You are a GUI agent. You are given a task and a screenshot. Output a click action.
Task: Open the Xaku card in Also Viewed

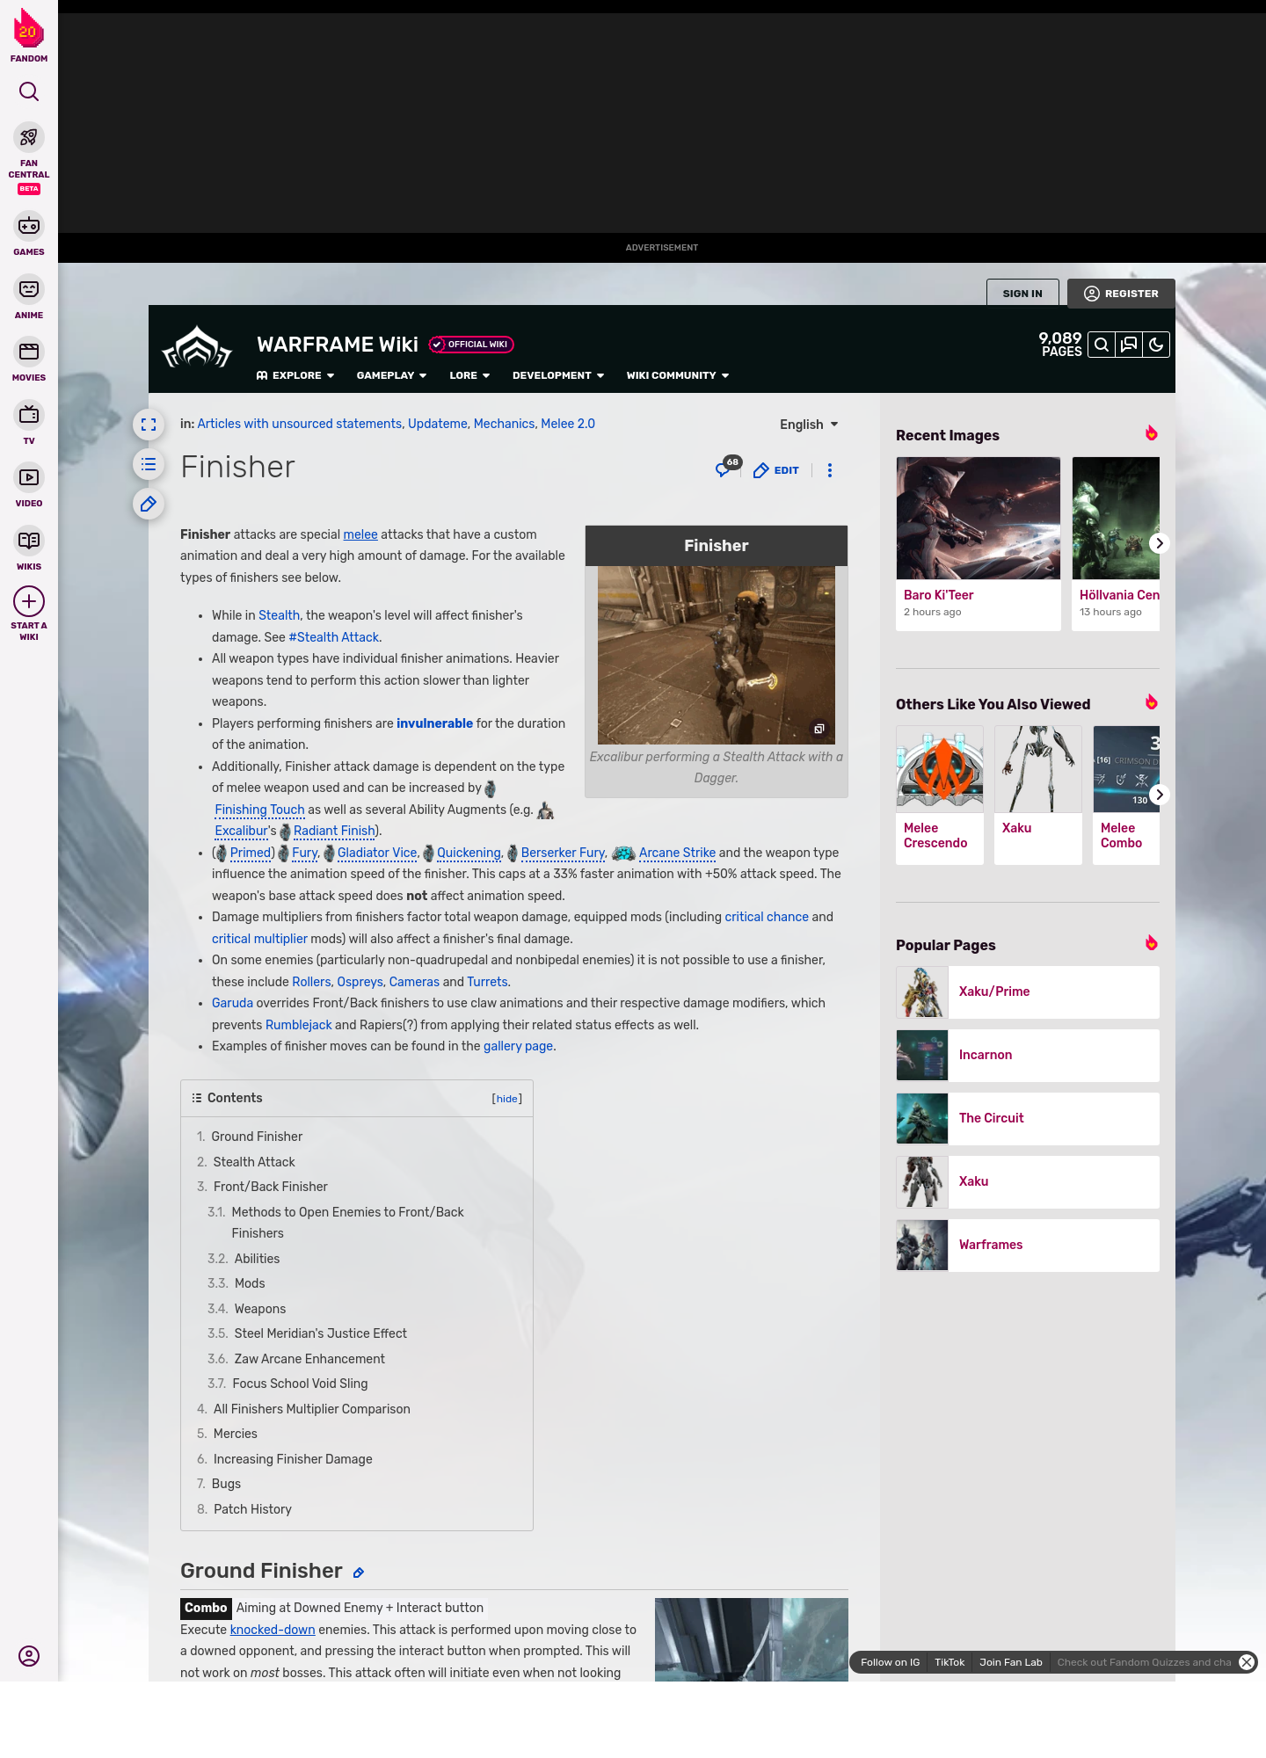tap(1038, 795)
